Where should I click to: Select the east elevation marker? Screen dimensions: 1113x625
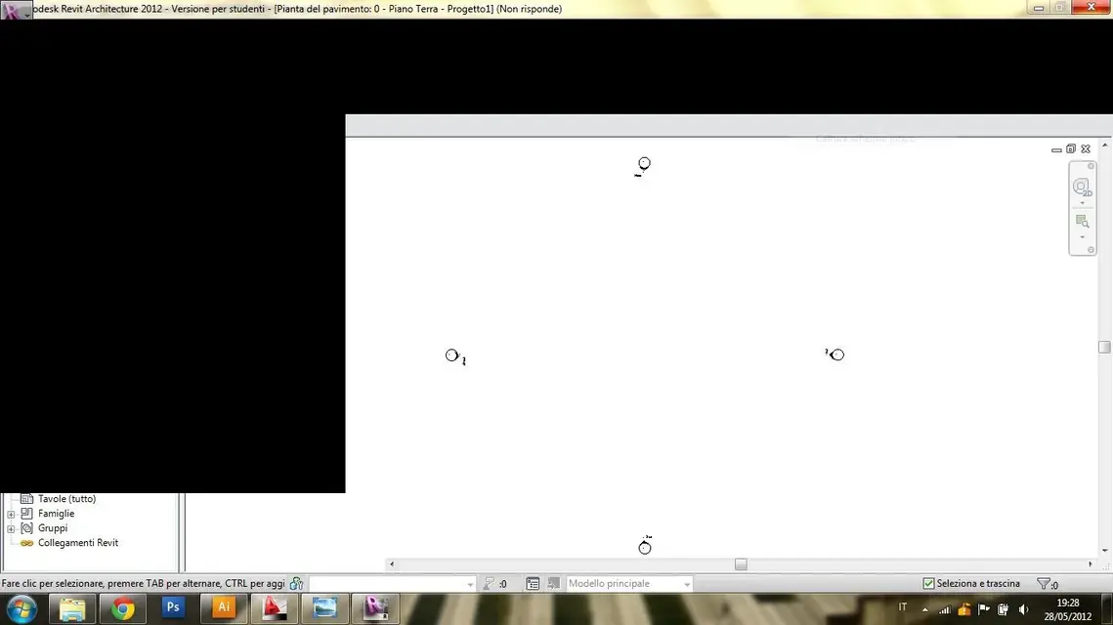coord(835,354)
